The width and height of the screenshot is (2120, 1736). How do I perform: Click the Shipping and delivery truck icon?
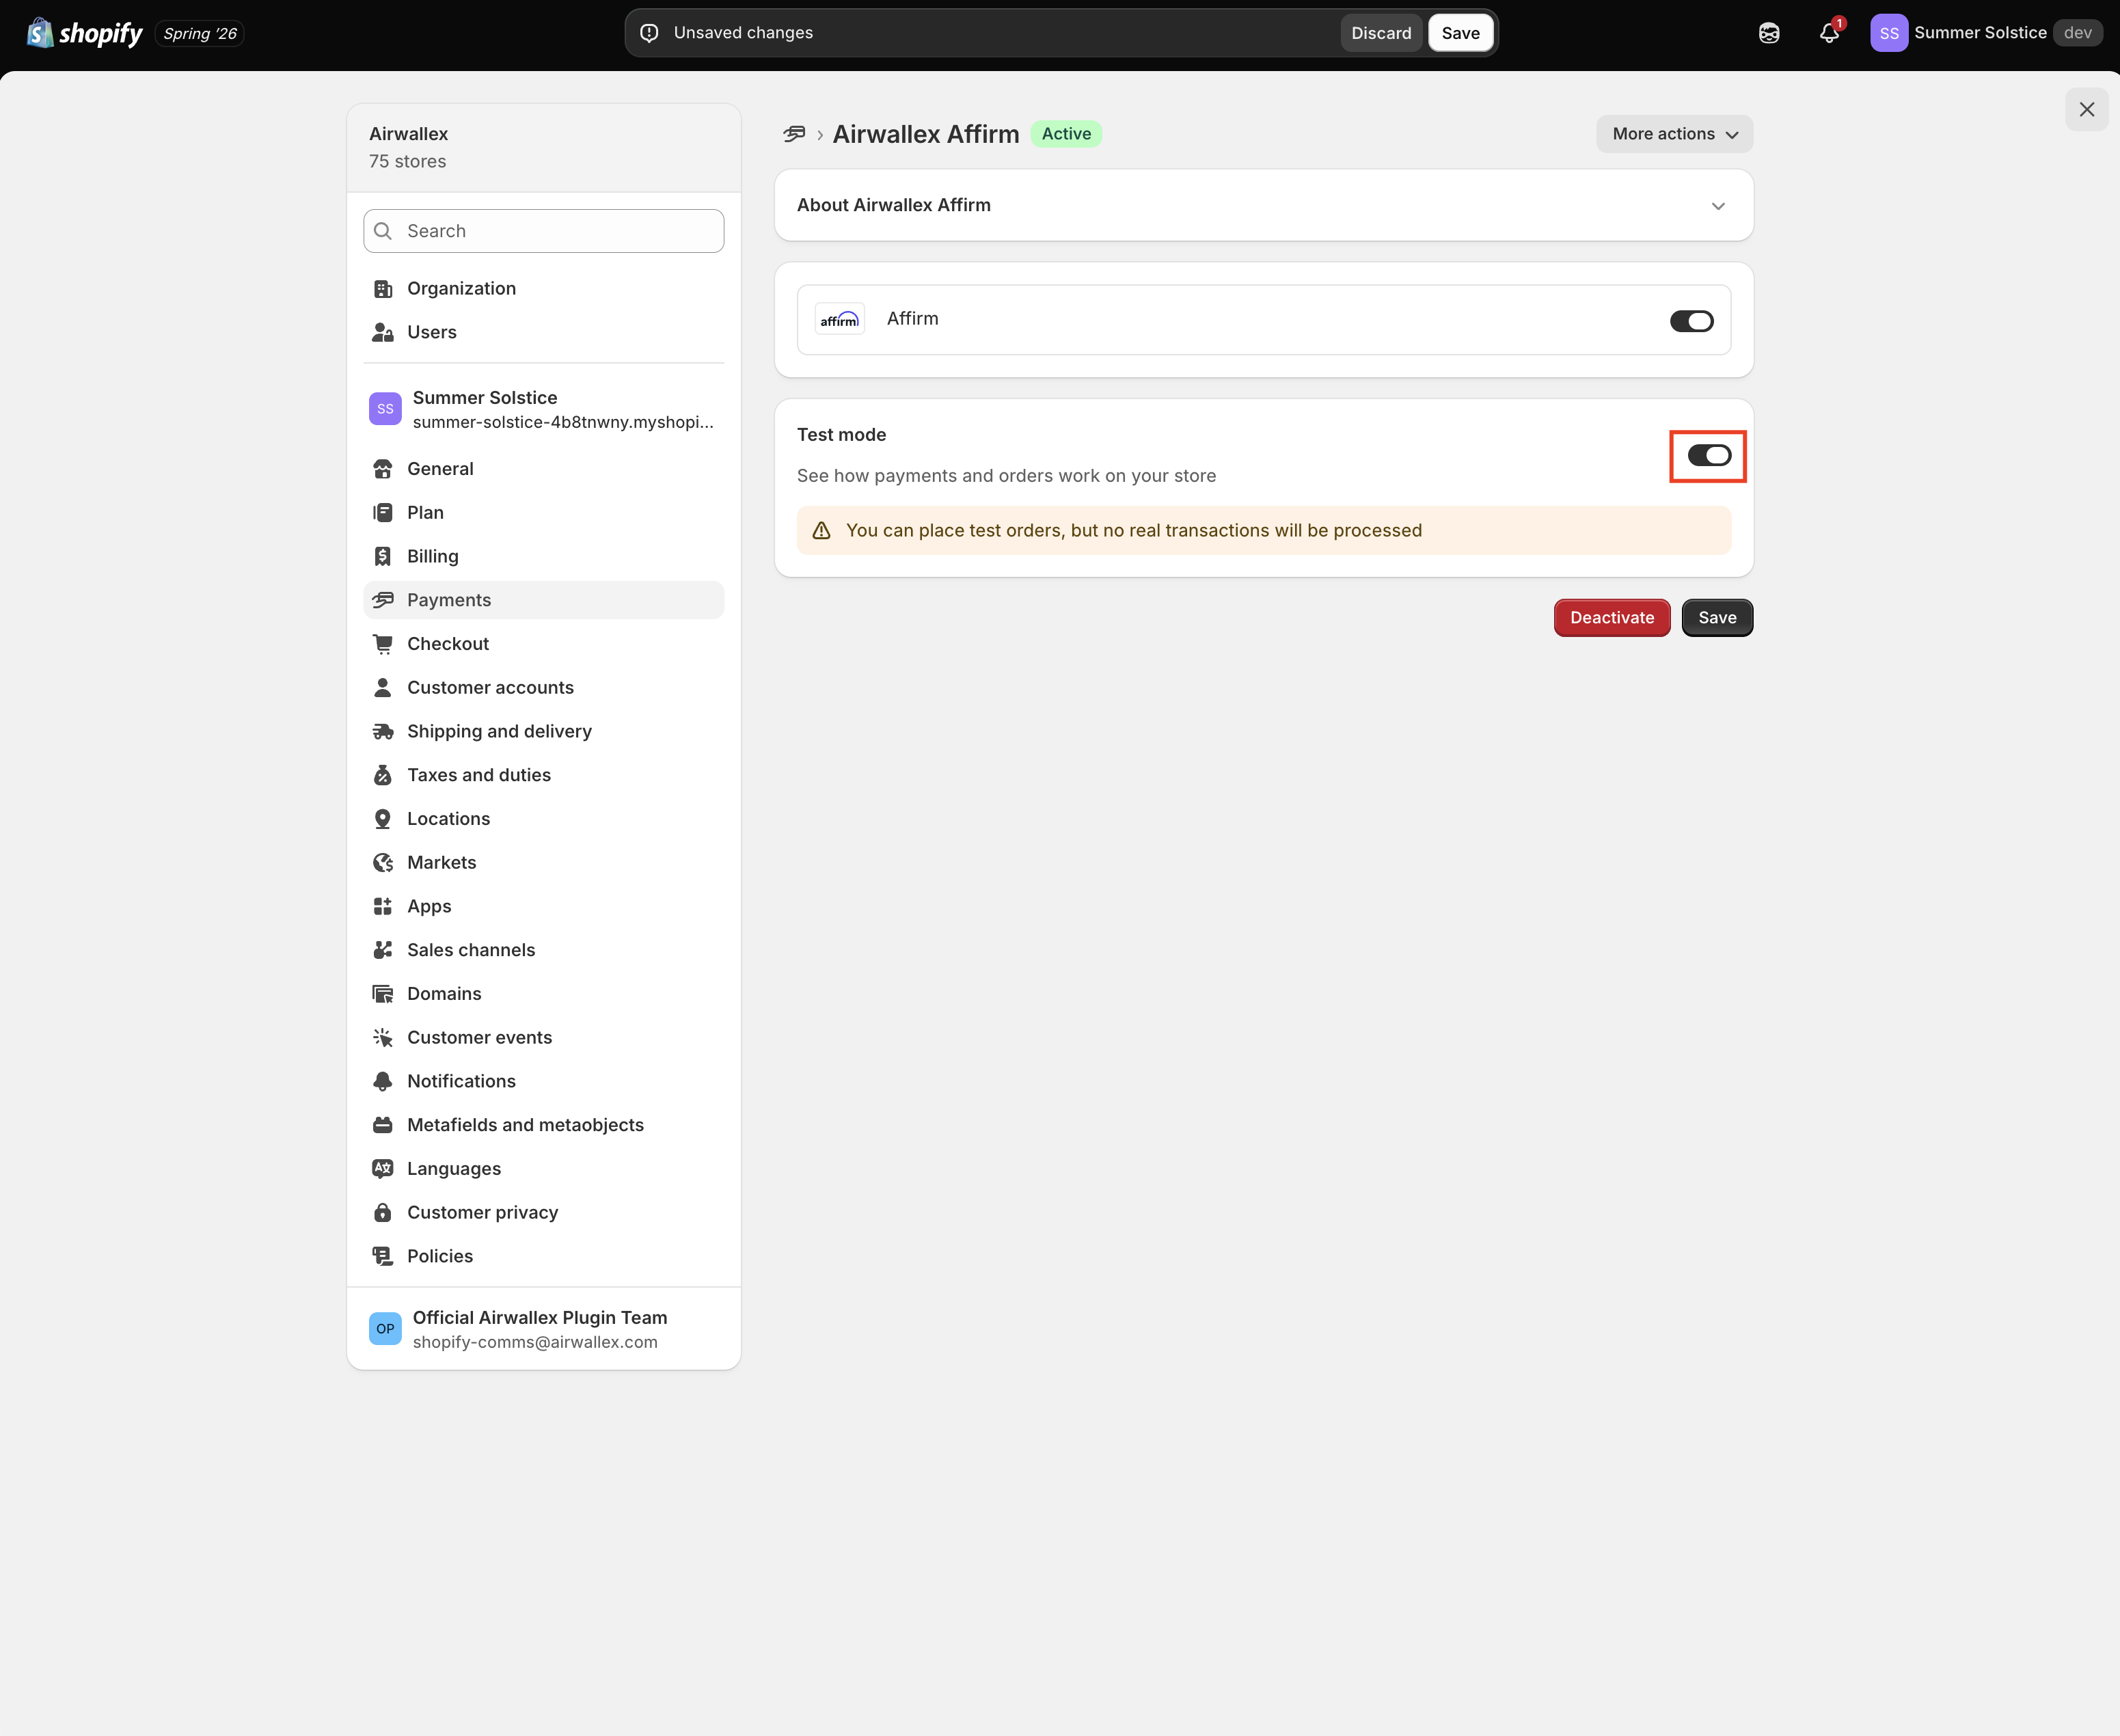point(383,732)
